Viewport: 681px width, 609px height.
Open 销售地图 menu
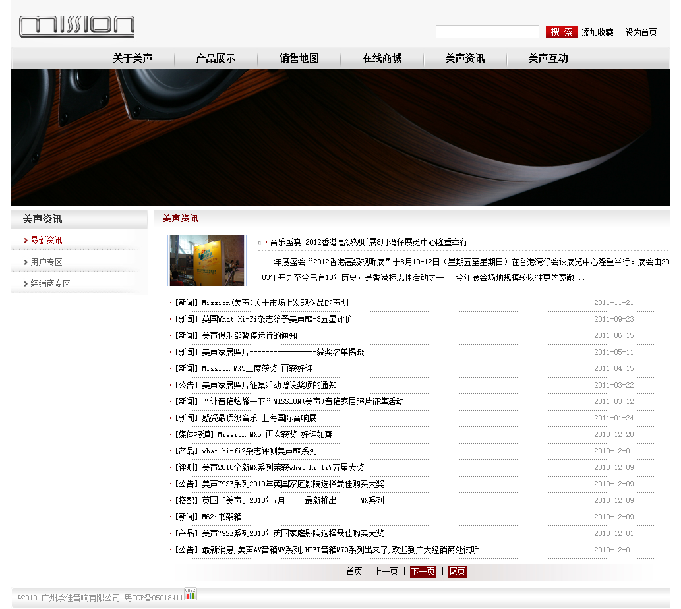tap(299, 58)
